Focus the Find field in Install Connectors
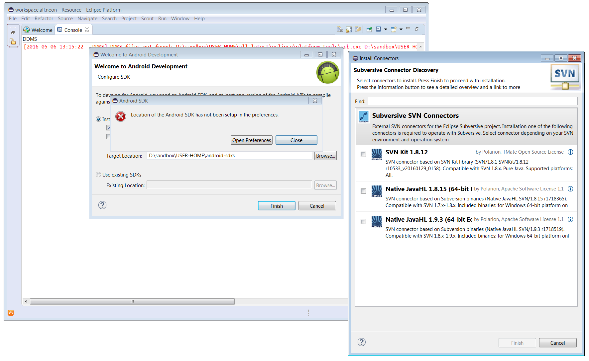589x361 pixels. [x=473, y=101]
